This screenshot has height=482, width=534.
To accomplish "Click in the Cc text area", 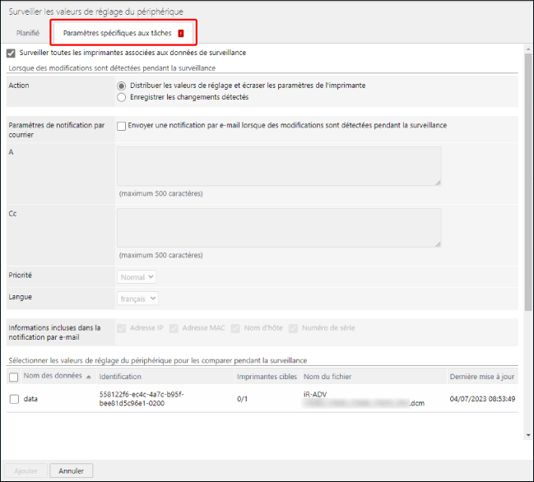I will (279, 228).
